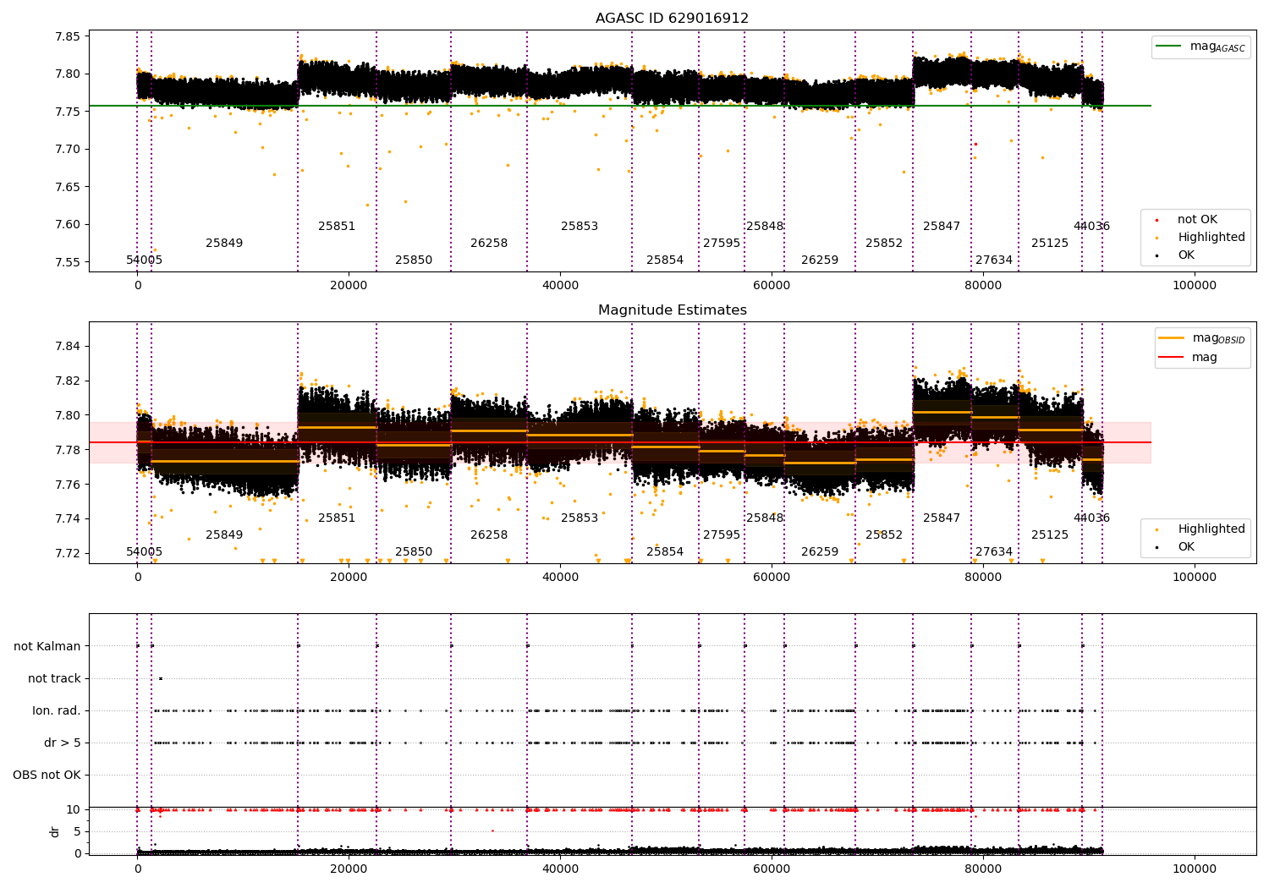Click "Highlighted" in the top panel legend

pos(1211,238)
